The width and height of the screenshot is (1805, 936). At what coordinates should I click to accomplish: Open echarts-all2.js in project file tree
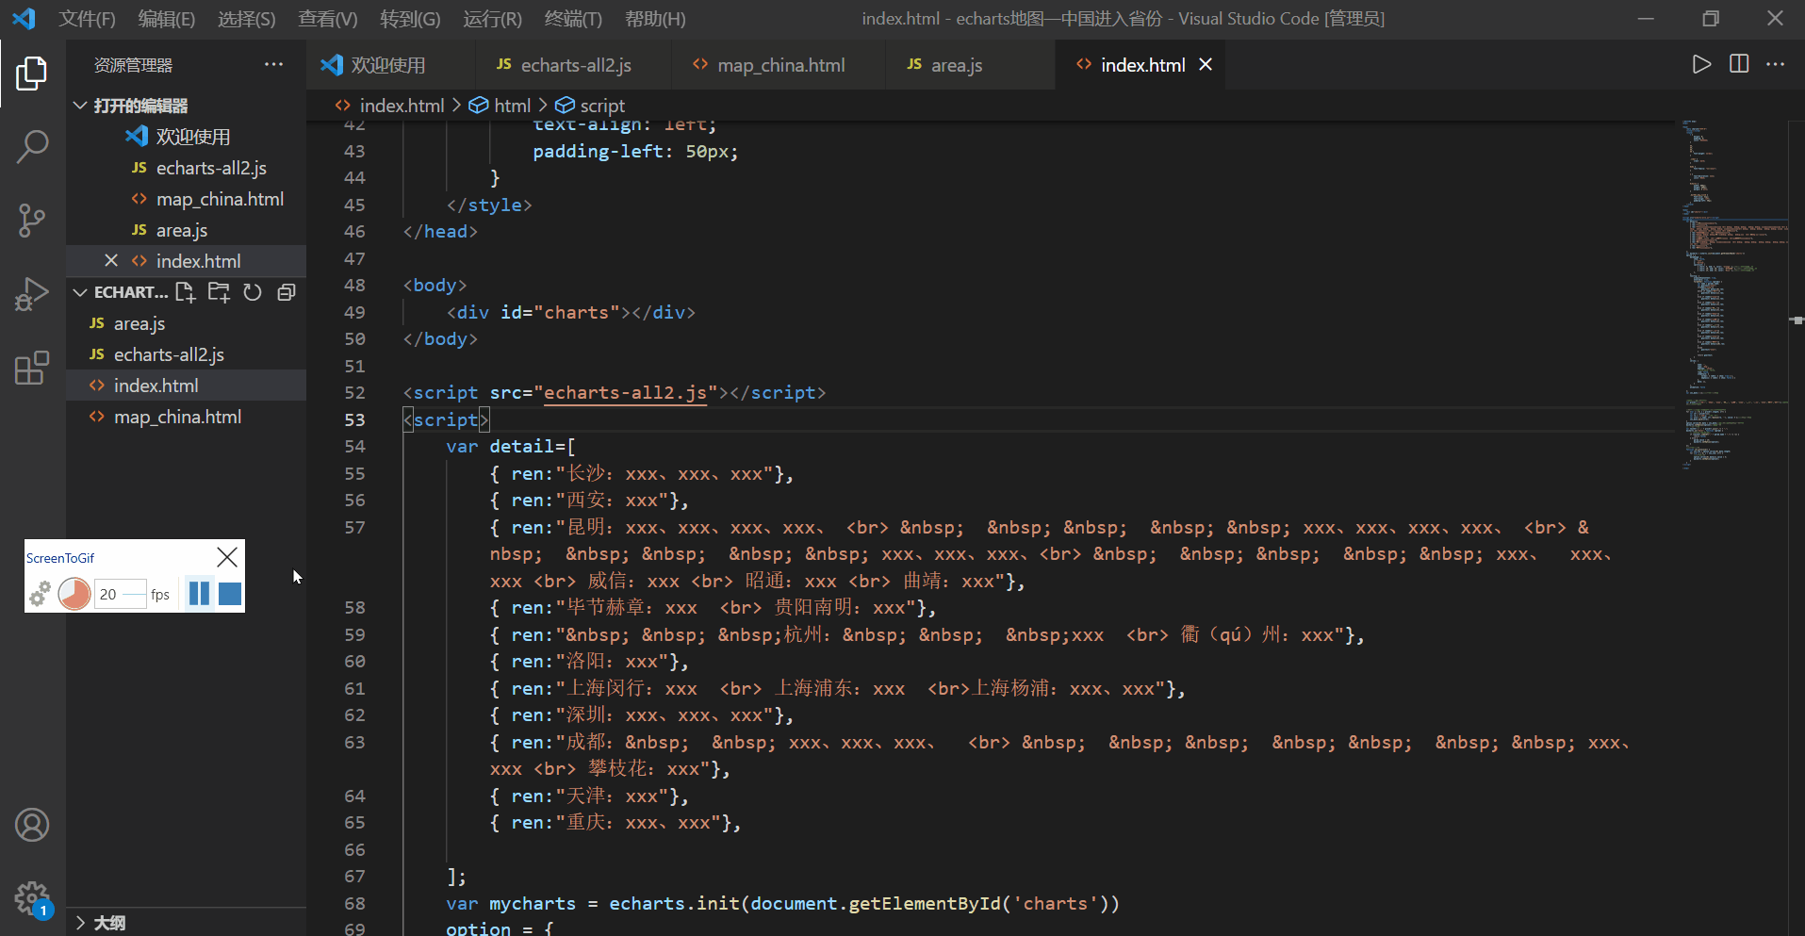pos(187,354)
